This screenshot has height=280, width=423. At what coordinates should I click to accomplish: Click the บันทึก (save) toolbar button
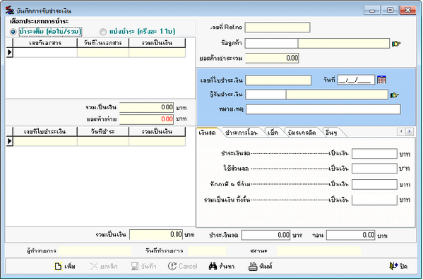143,267
